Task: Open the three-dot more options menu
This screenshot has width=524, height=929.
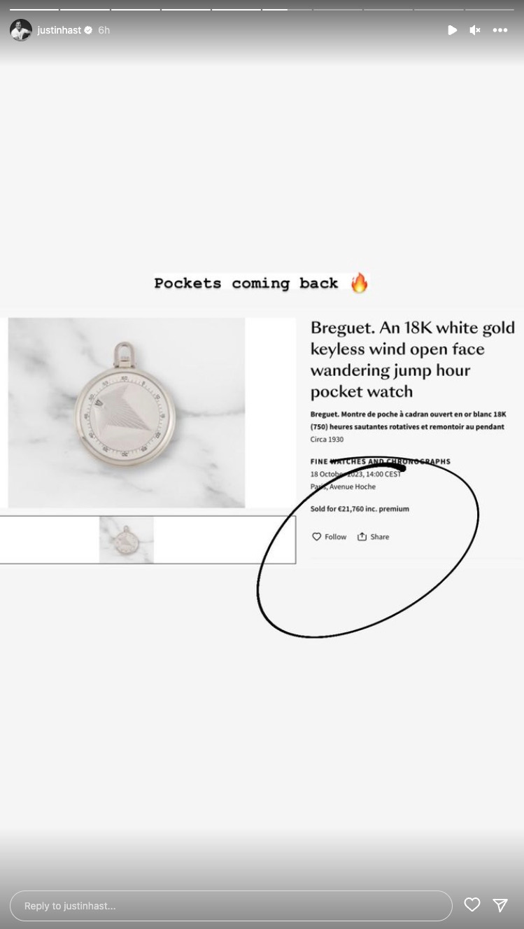Action: pos(500,30)
